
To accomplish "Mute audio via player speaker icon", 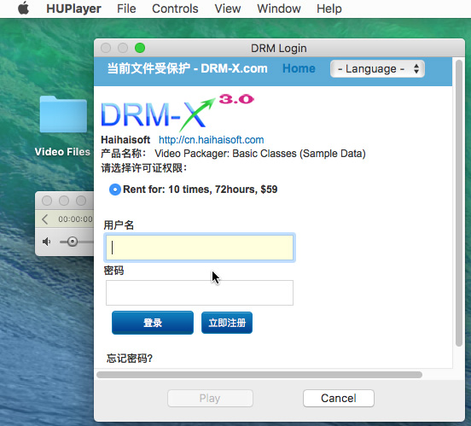I will (x=46, y=242).
